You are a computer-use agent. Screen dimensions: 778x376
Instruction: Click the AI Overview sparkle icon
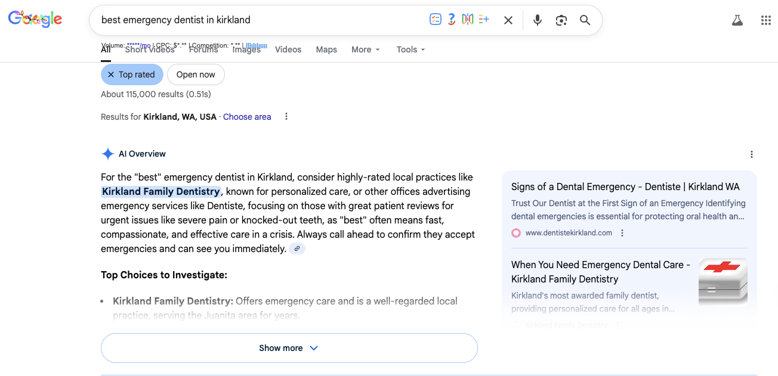(108, 153)
